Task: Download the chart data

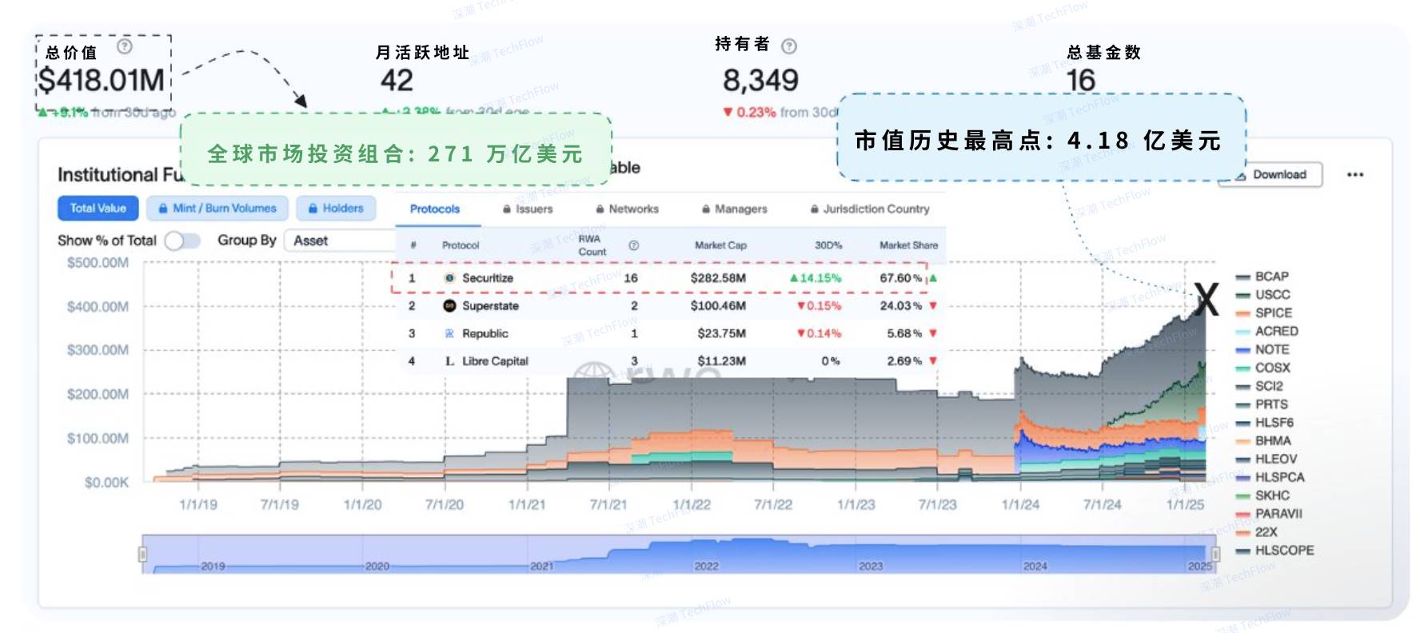Action: tap(1270, 175)
